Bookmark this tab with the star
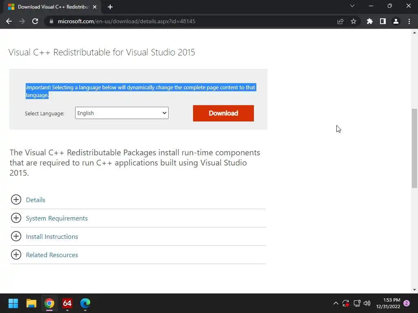Image resolution: width=418 pixels, height=313 pixels. pyautogui.click(x=354, y=21)
